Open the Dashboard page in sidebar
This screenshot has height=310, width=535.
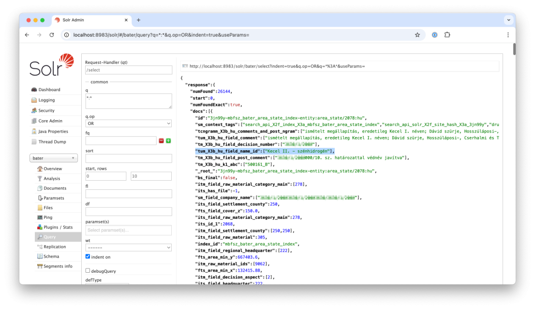click(49, 90)
